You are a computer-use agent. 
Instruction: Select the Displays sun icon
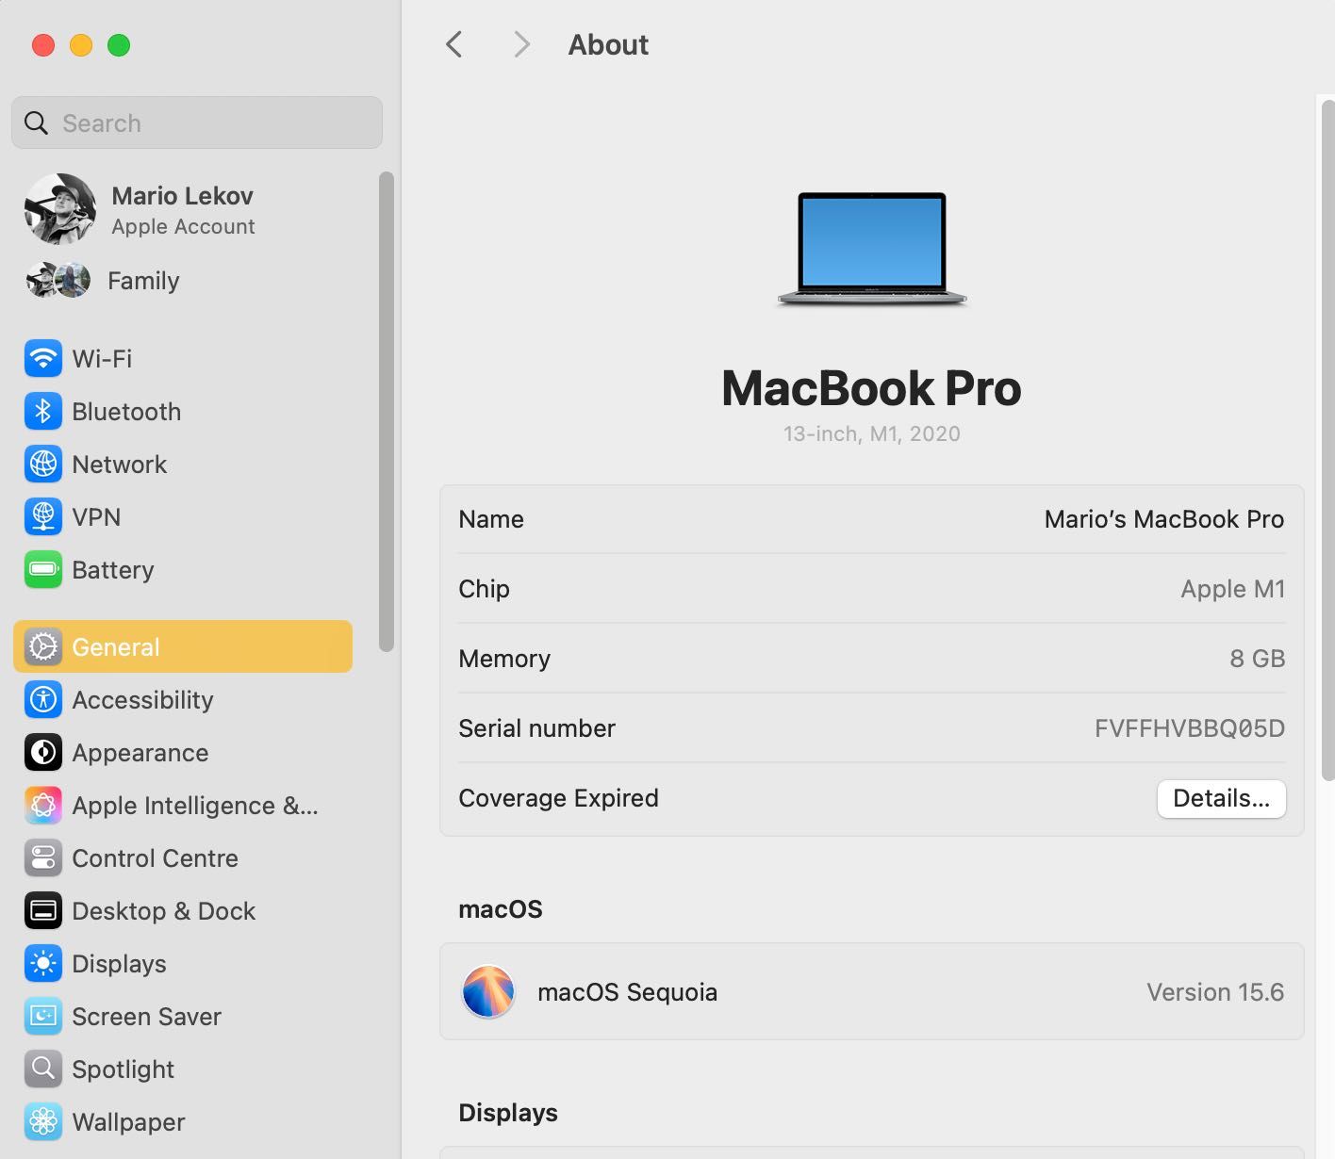click(43, 964)
